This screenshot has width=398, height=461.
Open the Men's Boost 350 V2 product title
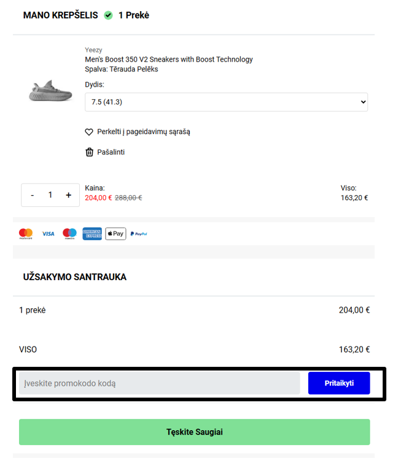point(168,60)
